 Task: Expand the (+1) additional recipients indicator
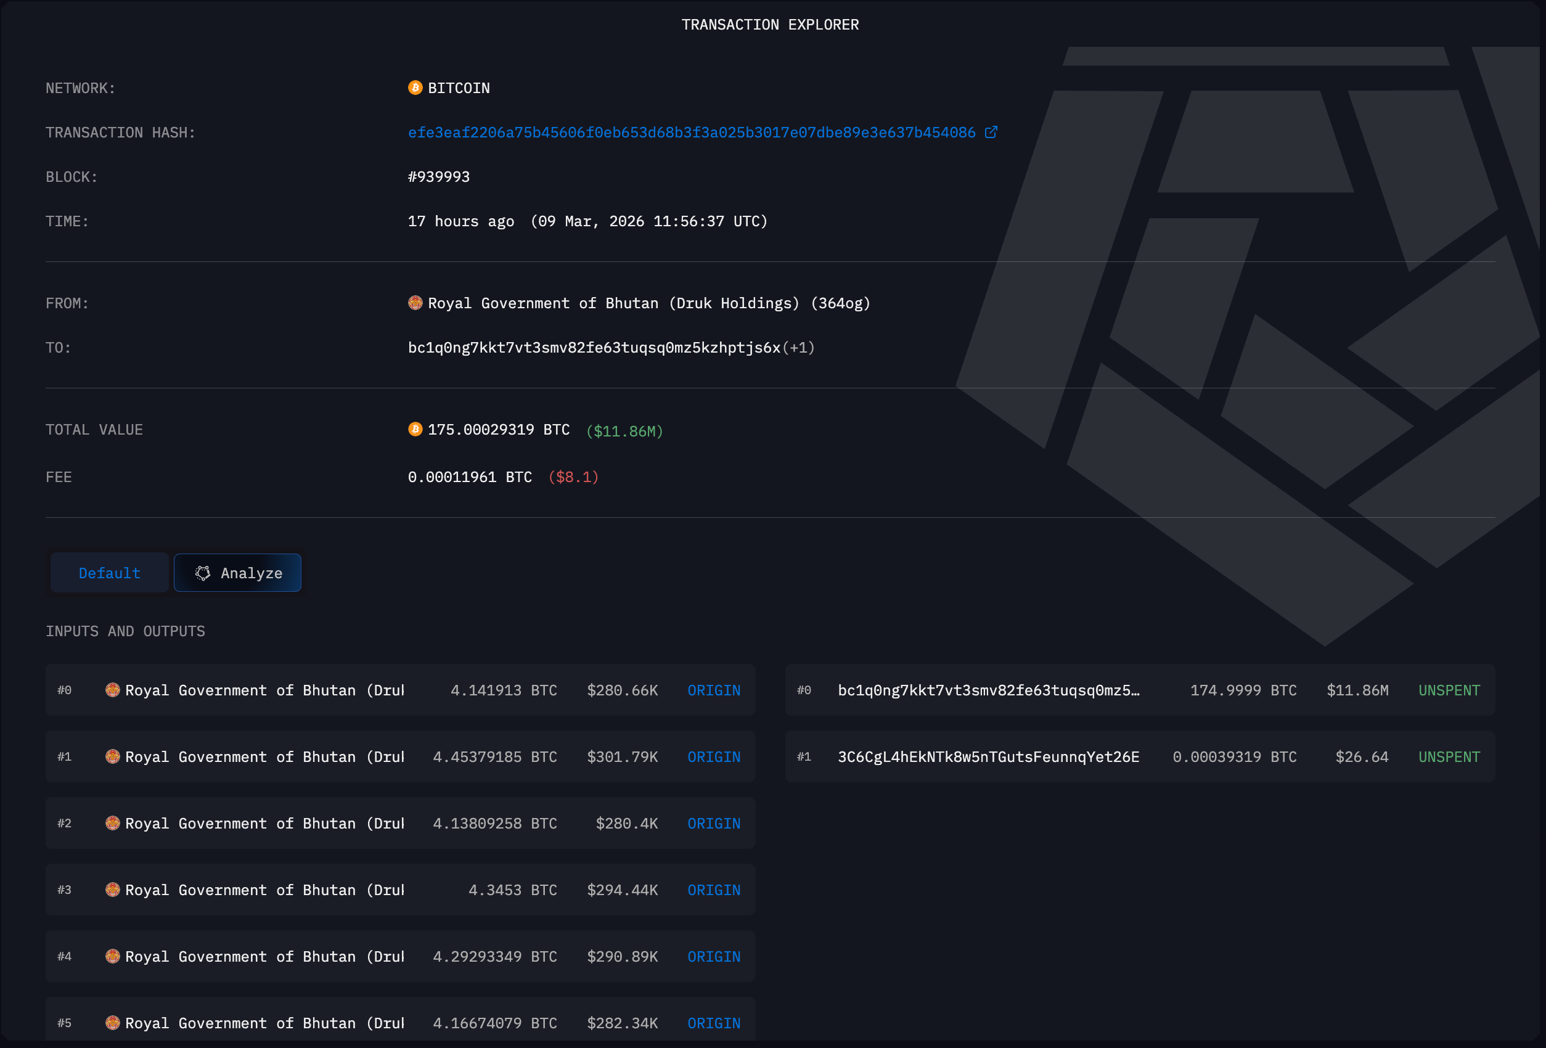(798, 347)
